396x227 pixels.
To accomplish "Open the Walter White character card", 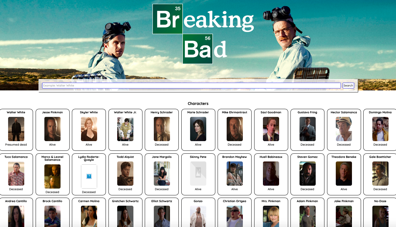I will pos(16,129).
